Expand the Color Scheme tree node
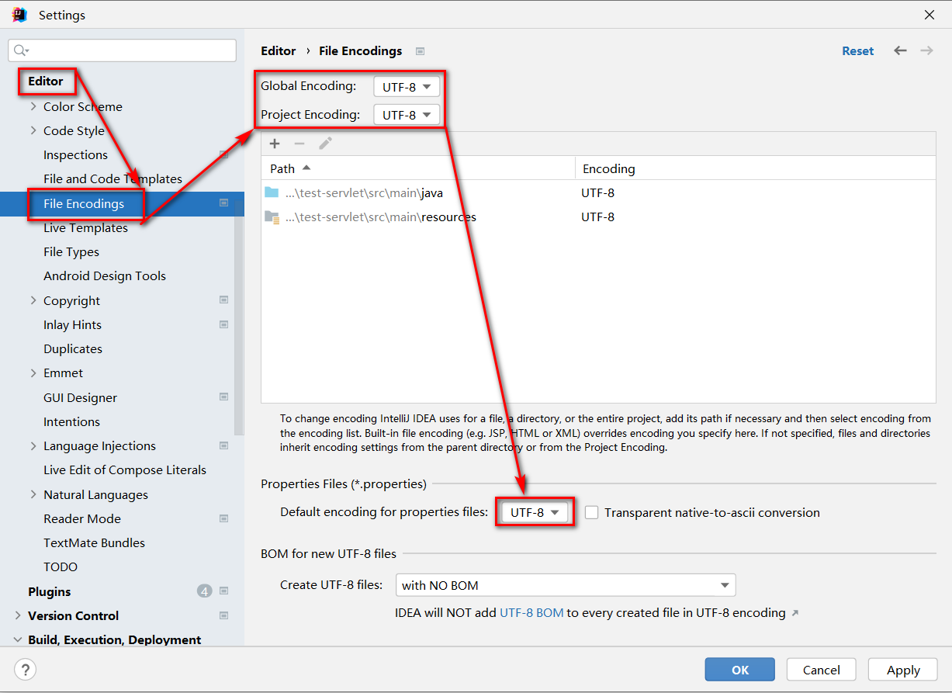Image resolution: width=952 pixels, height=693 pixels. pyautogui.click(x=33, y=106)
